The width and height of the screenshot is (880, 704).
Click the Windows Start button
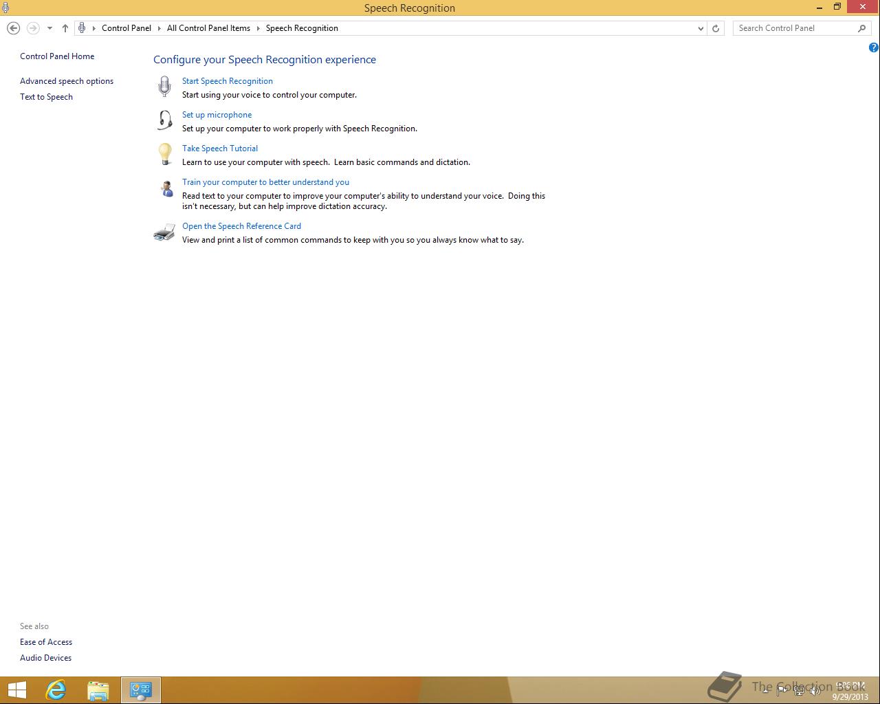click(x=17, y=690)
